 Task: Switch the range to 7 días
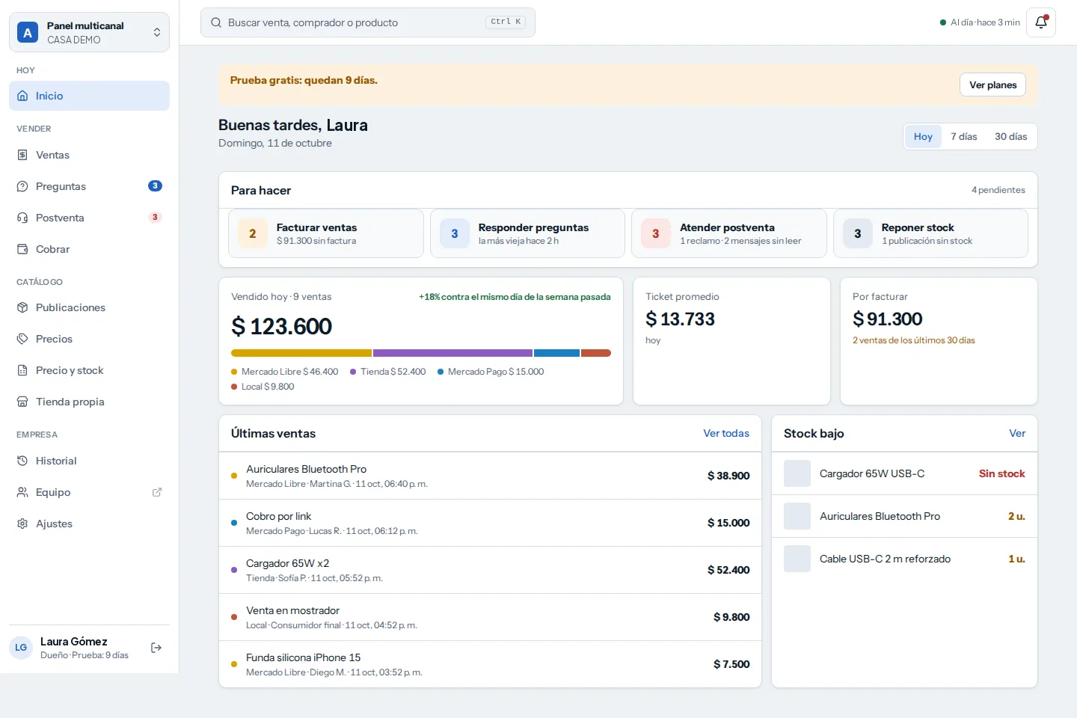(964, 137)
